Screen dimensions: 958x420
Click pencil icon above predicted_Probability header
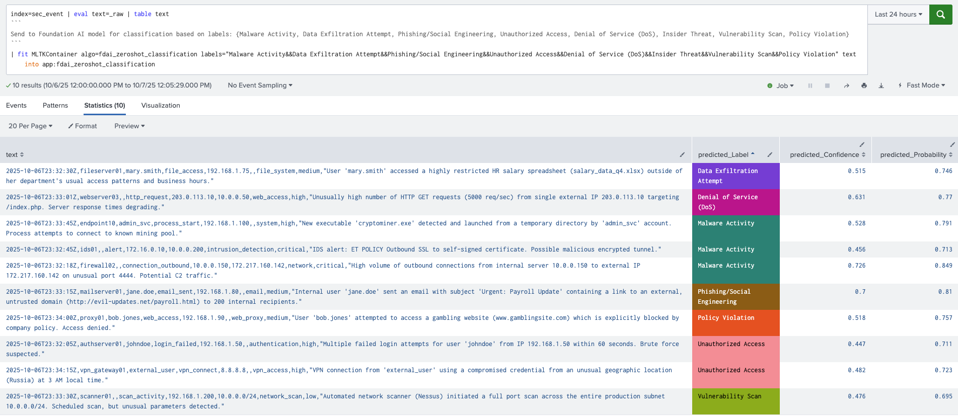(952, 145)
